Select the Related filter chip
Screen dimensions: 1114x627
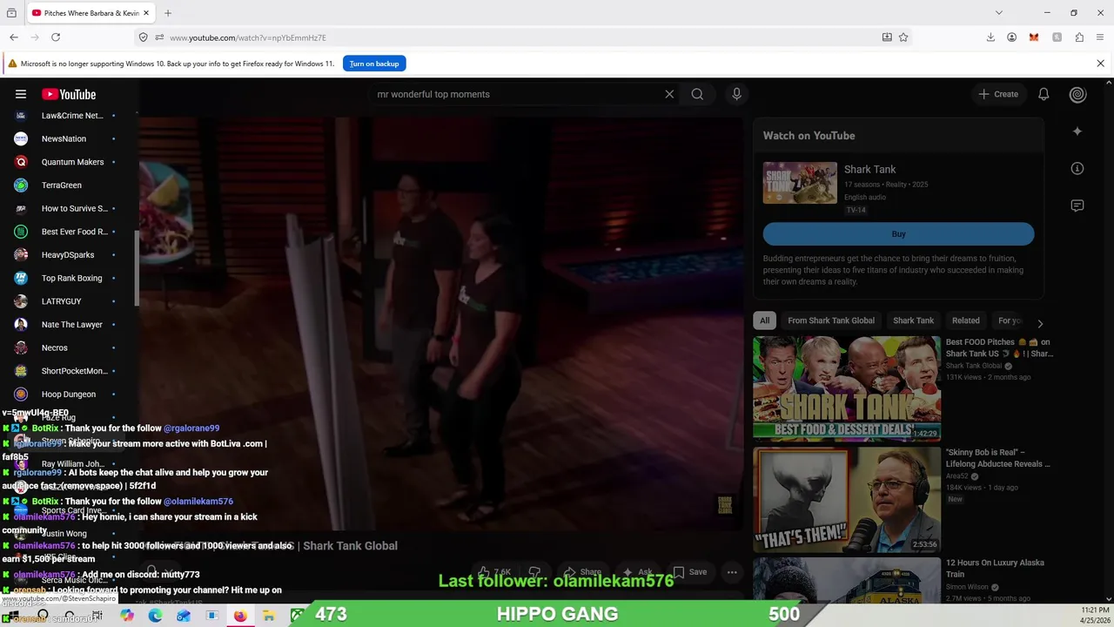coord(965,320)
